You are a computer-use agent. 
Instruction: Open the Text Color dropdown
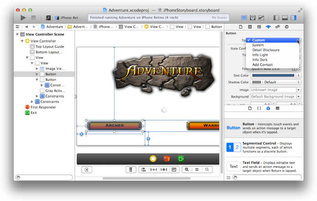tap(299, 75)
